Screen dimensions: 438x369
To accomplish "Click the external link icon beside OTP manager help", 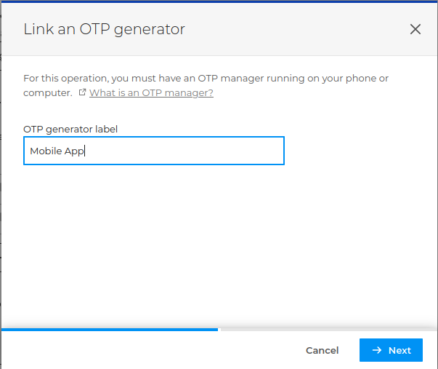I will (x=82, y=93).
